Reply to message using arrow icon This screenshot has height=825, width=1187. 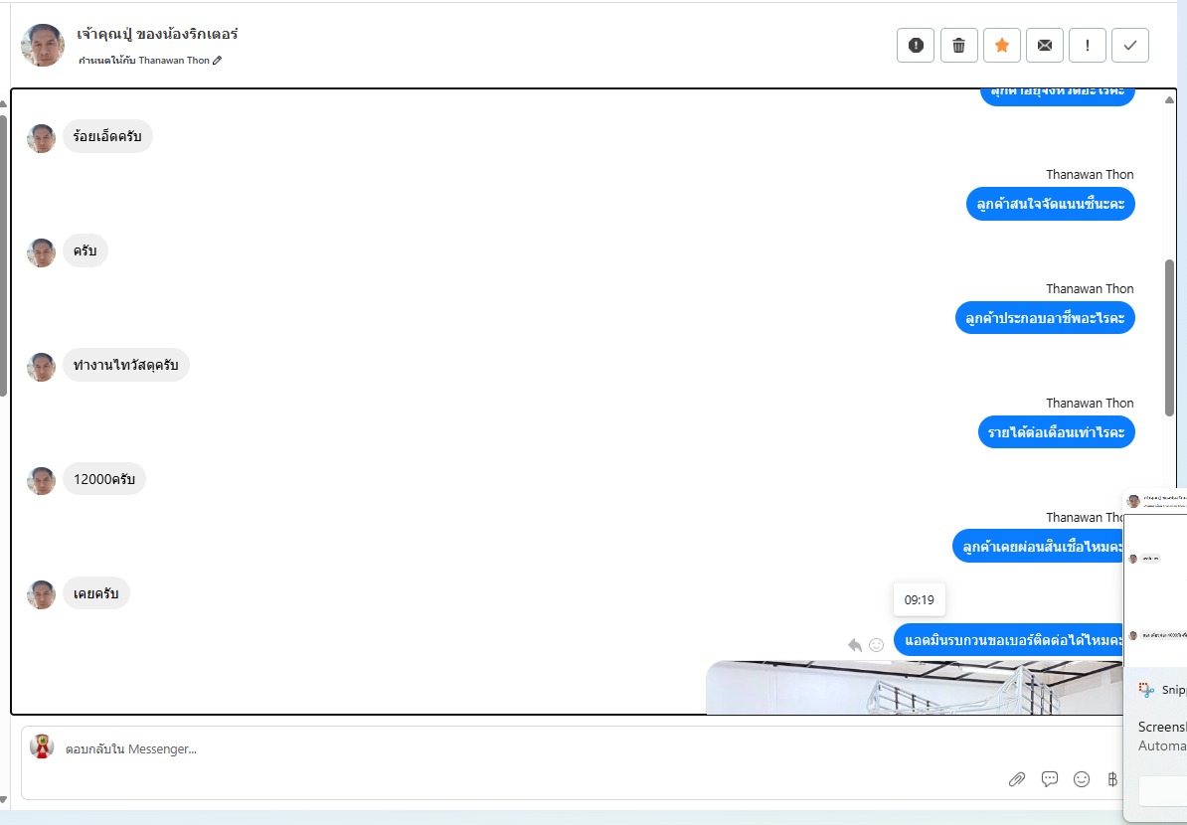[855, 645]
